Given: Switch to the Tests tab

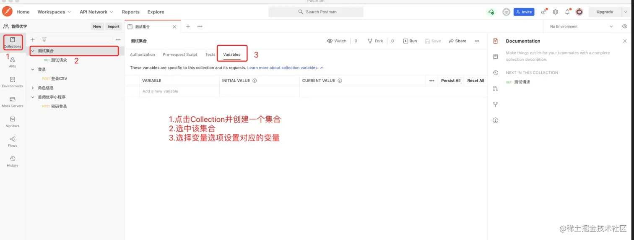Looking at the screenshot, I should coord(210,55).
